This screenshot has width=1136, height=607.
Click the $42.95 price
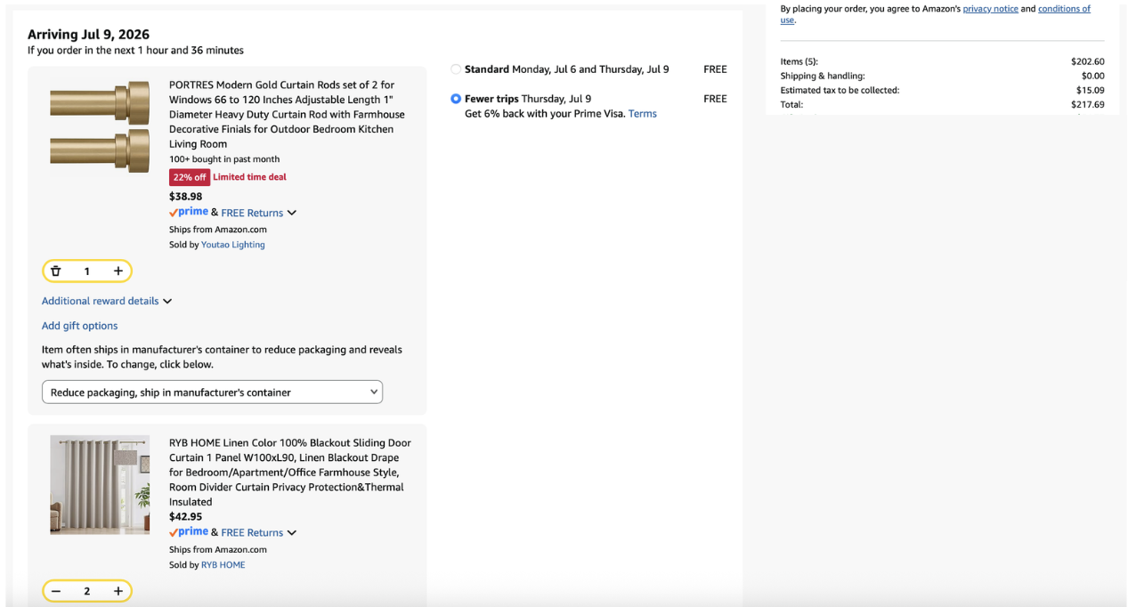[186, 516]
